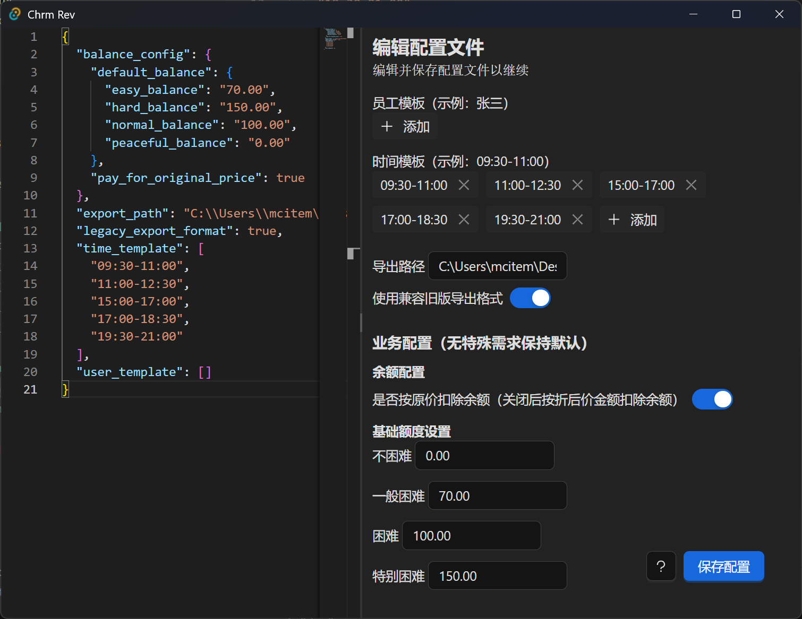Viewport: 802px width, 619px height.
Task: Select the 11:00-12:30 time chip label
Action: (527, 185)
